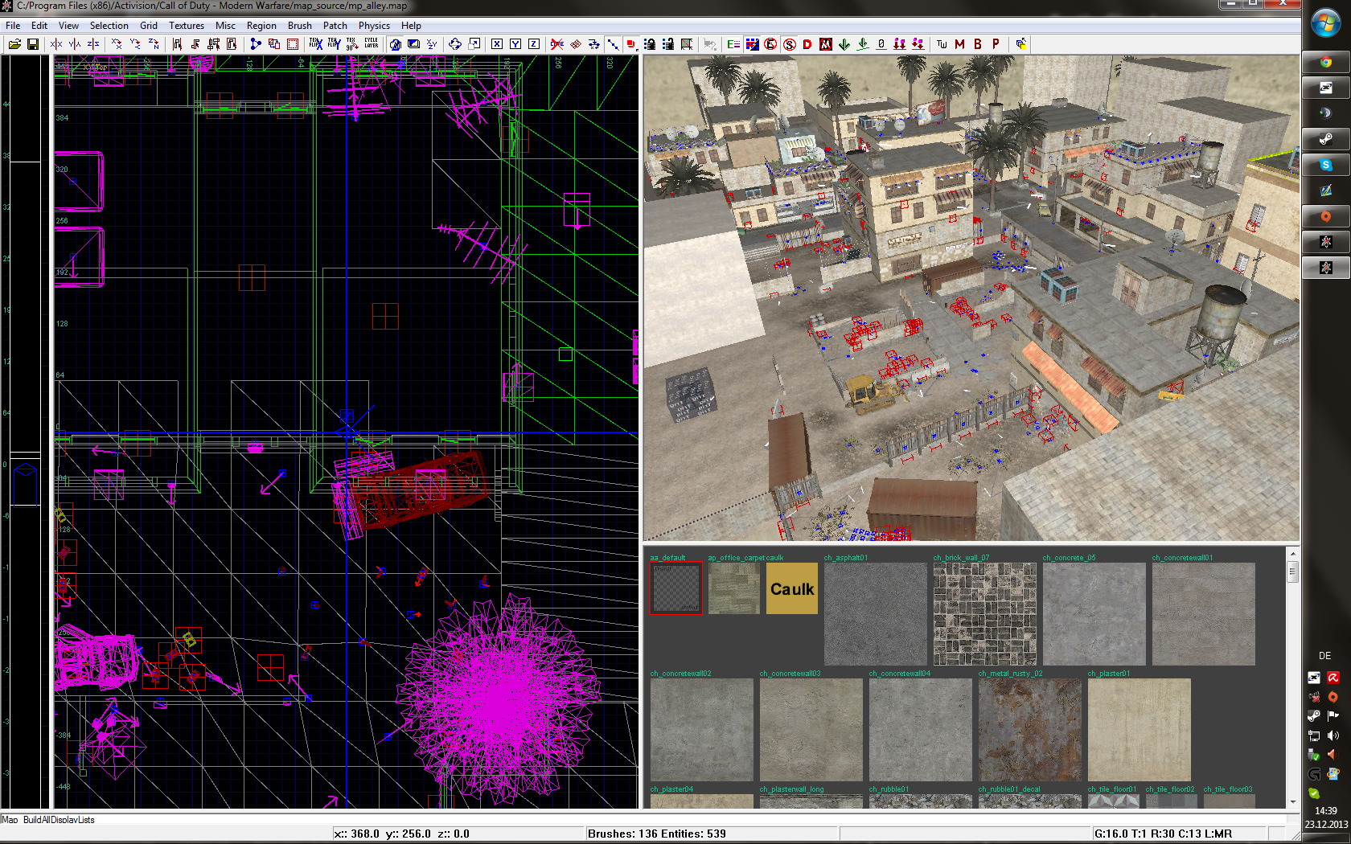The height and width of the screenshot is (844, 1351).
Task: Rotate selection around Y axis
Action: click(135, 44)
